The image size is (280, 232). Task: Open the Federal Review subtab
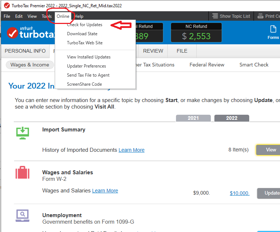tap(207, 65)
